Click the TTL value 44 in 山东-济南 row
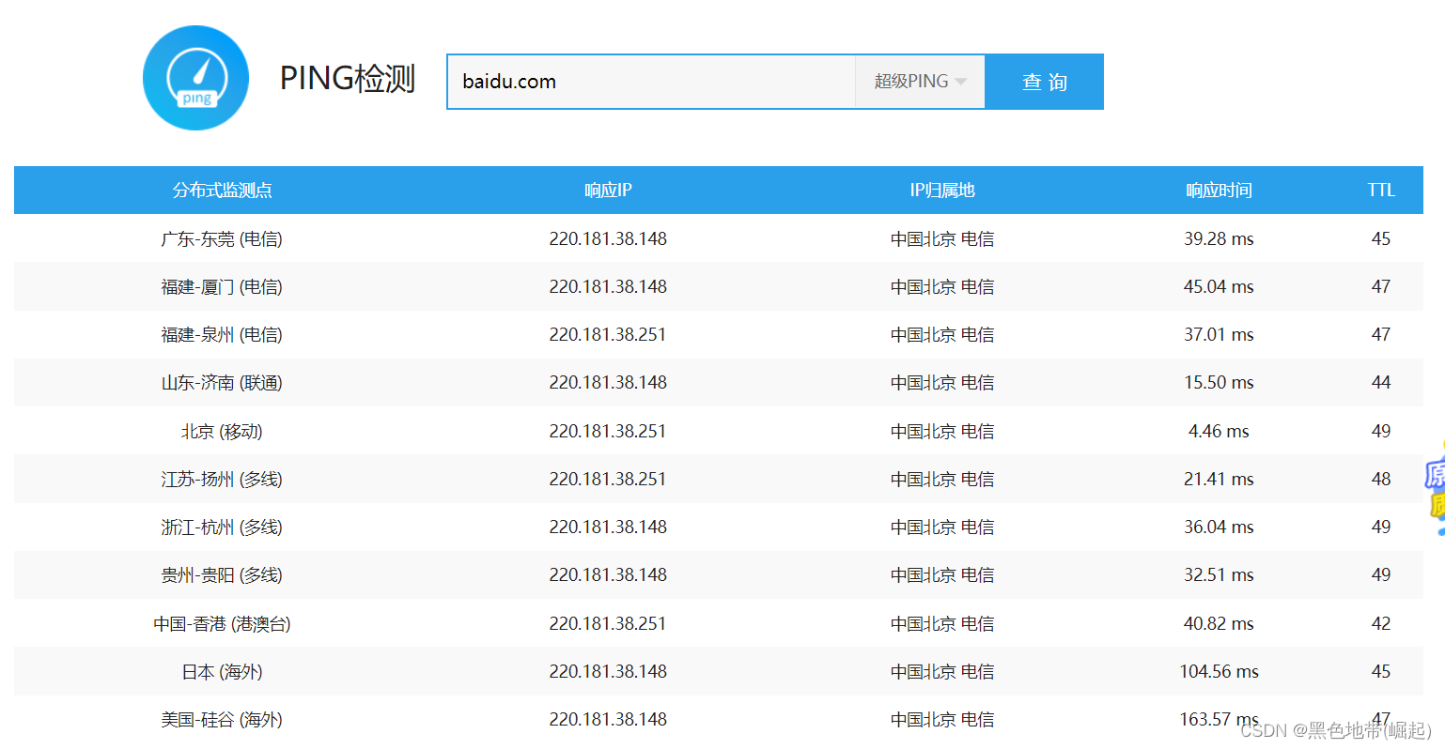Image resolution: width=1445 pixels, height=749 pixels. coord(1381,383)
